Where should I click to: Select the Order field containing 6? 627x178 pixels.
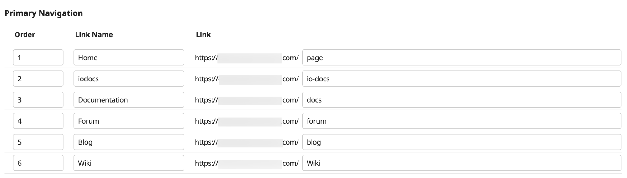tap(38, 163)
